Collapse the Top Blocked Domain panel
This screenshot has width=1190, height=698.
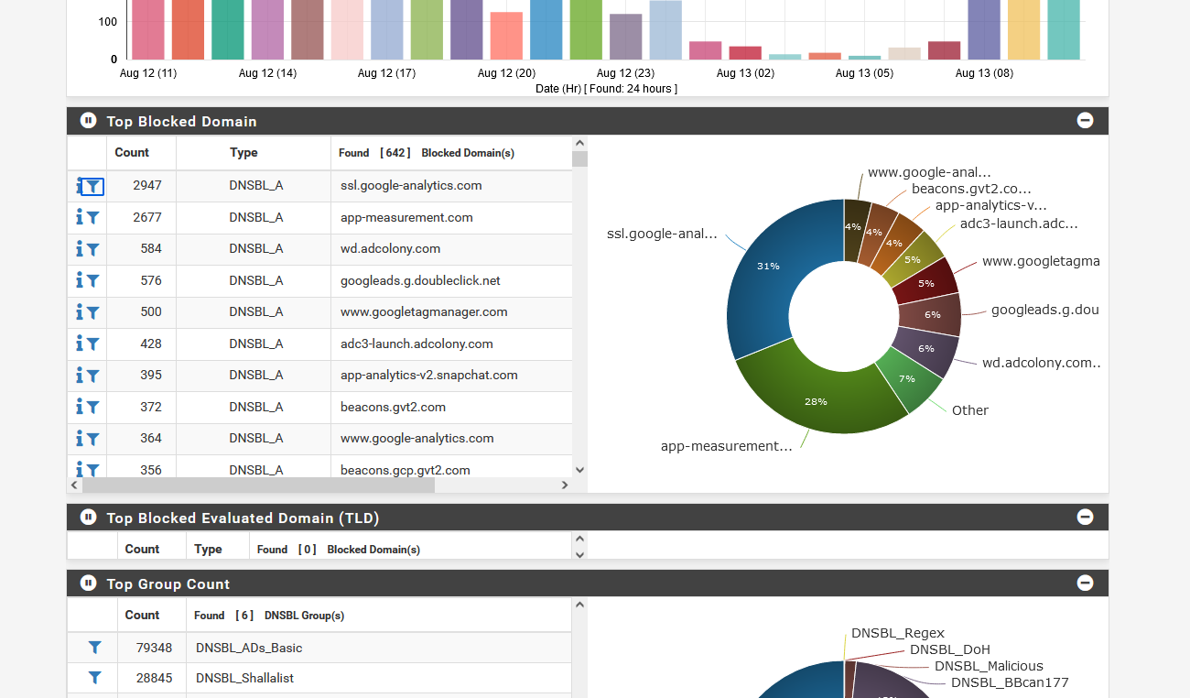point(1085,120)
